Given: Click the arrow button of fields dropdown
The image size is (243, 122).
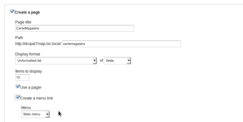Looking at the screenshot, I should [x=129, y=61].
